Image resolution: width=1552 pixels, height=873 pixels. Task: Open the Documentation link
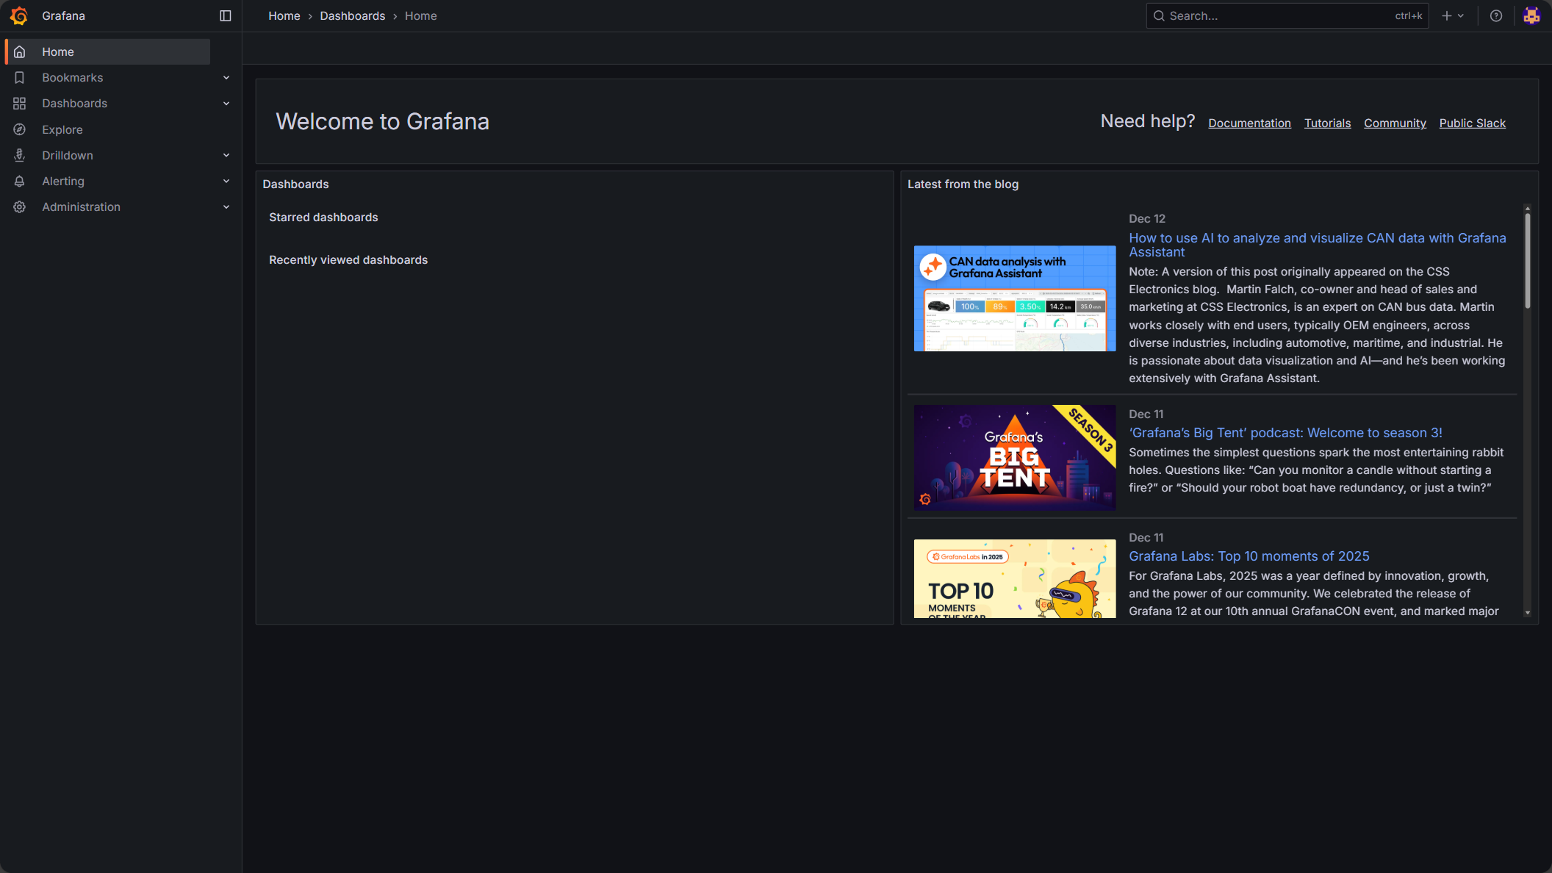(1249, 123)
